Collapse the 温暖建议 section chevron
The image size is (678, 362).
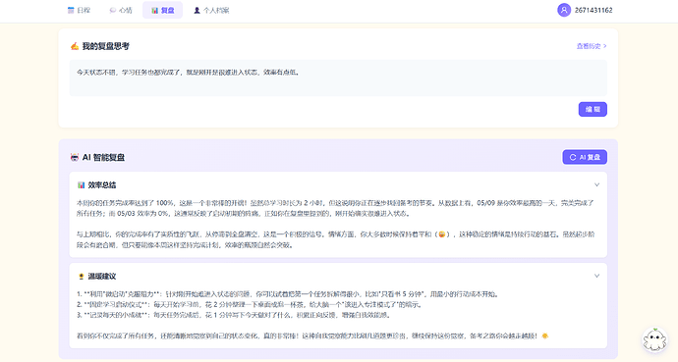596,276
